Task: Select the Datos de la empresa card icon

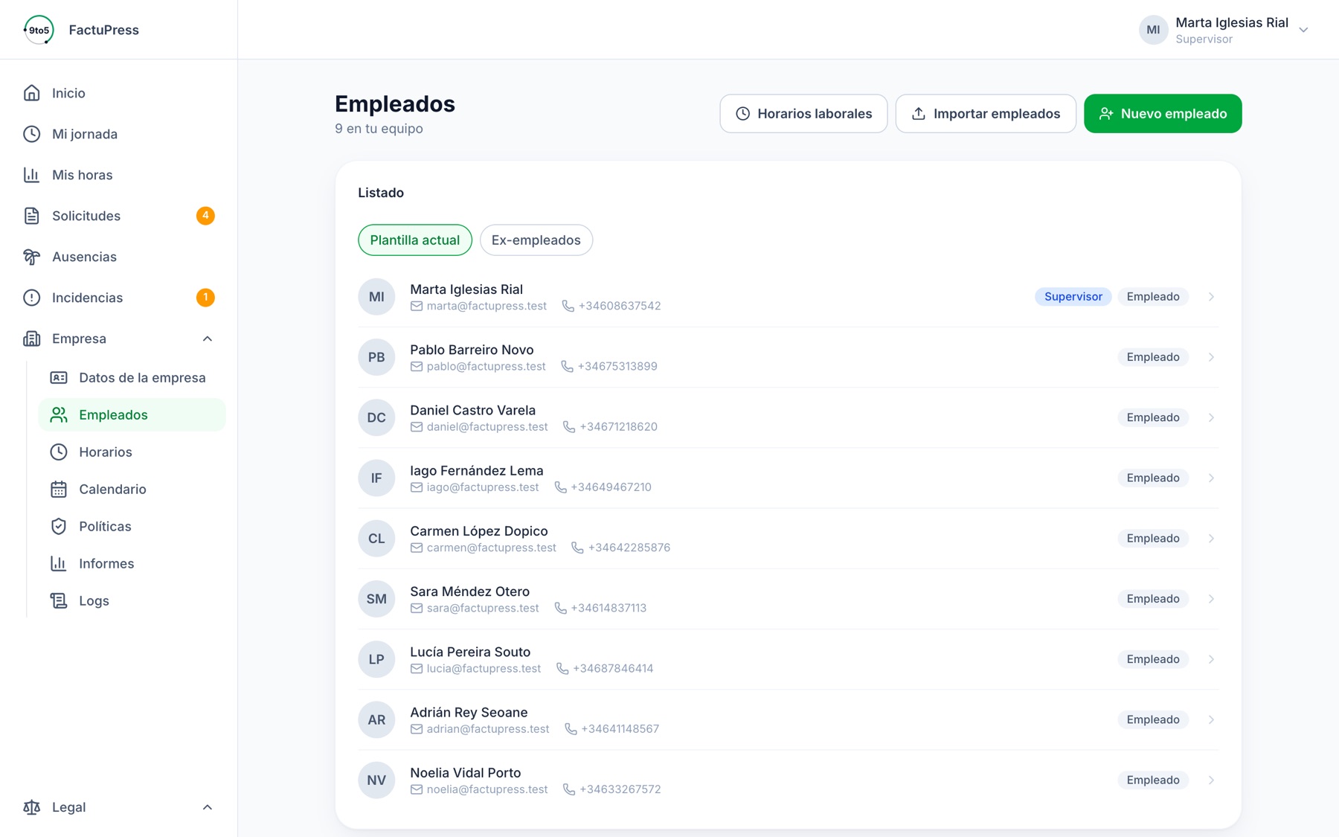Action: click(x=59, y=377)
